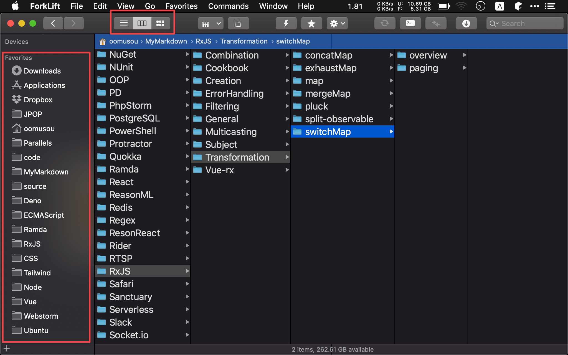Select MyMarkdown in sidebar favorites
The image size is (568, 355).
pyautogui.click(x=46, y=172)
